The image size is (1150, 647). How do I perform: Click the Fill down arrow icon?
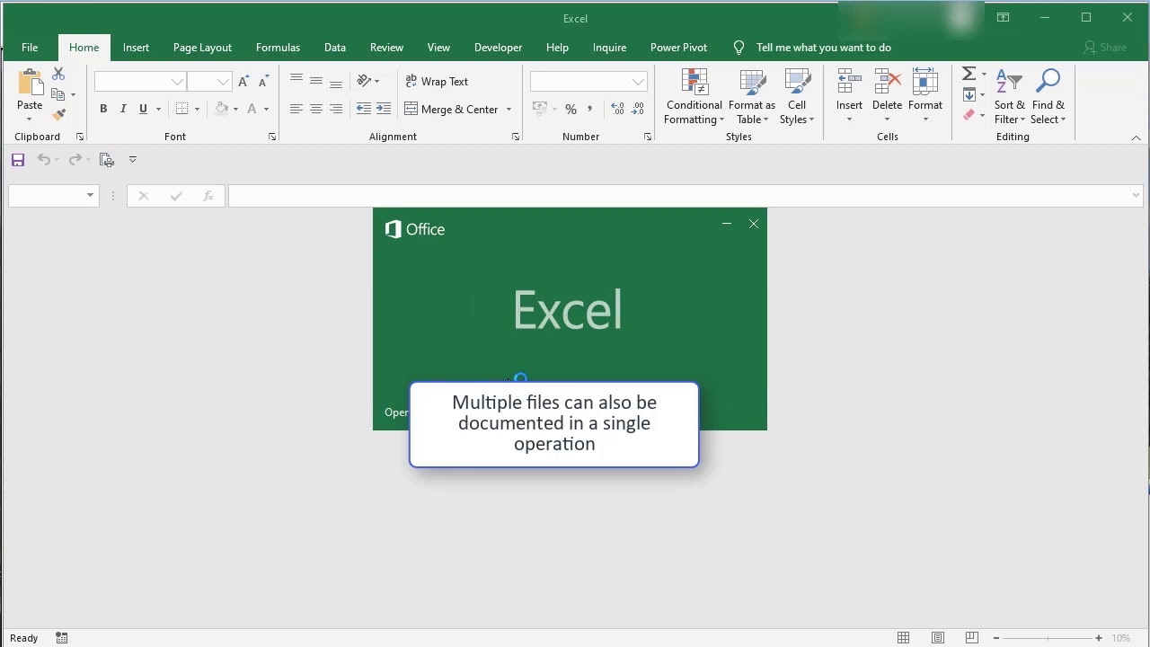coord(969,94)
